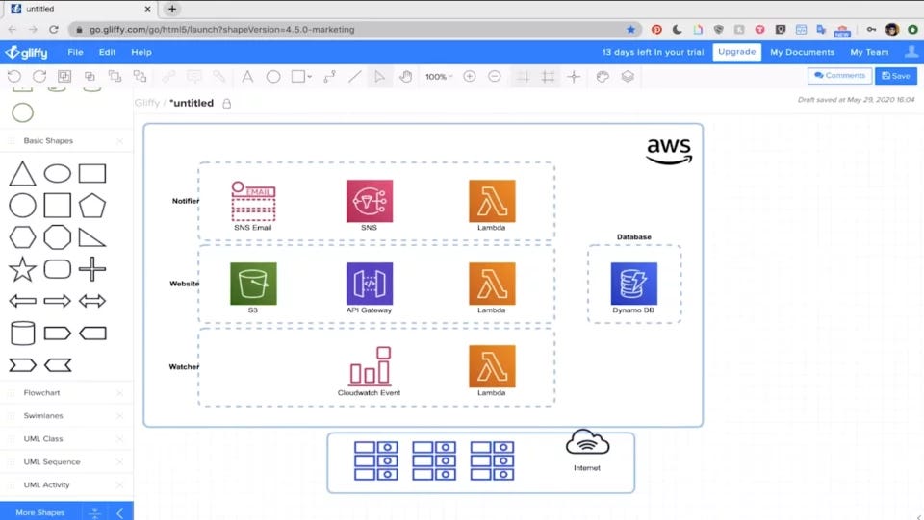Image resolution: width=924 pixels, height=520 pixels.
Task: Select the Line tool
Action: [355, 77]
